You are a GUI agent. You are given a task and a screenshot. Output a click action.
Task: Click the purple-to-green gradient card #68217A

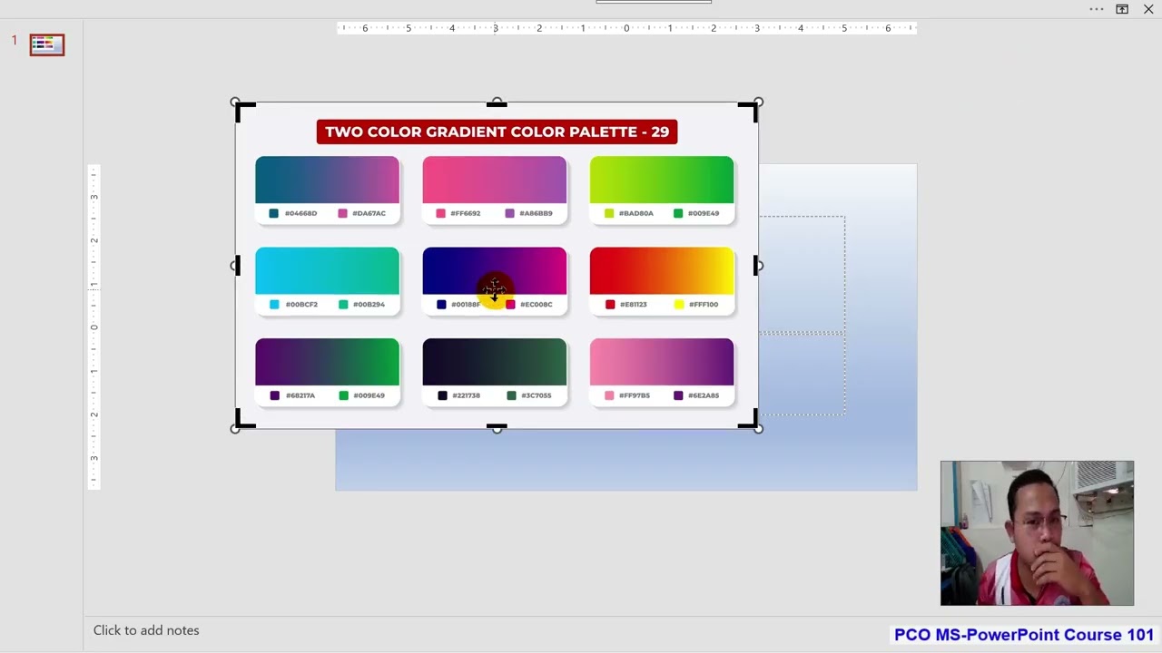point(327,372)
